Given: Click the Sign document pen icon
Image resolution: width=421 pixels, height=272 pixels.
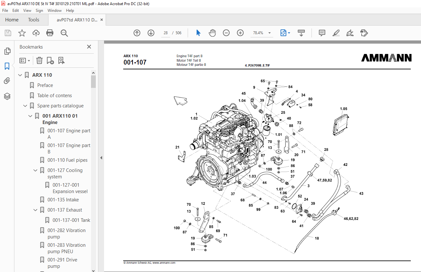Looking at the screenshot, I should pyautogui.click(x=350, y=33).
